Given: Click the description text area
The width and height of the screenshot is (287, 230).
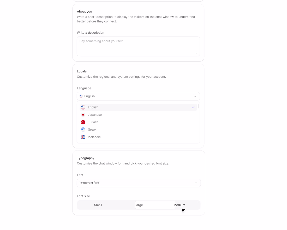Looking at the screenshot, I should pos(138,46).
